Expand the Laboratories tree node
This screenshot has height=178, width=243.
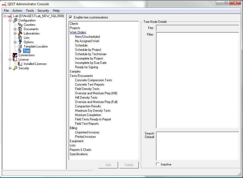pyautogui.click(x=15, y=33)
